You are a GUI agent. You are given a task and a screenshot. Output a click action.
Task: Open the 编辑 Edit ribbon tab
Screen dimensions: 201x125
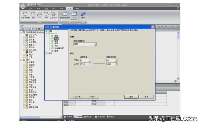(x=38, y=8)
